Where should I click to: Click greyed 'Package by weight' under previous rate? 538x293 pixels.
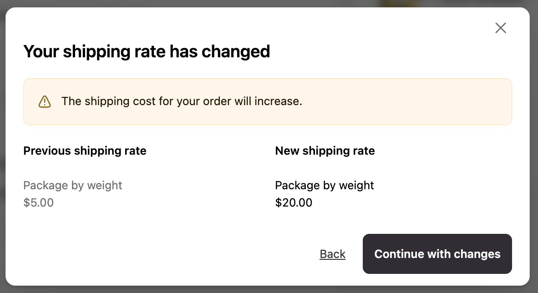pyautogui.click(x=72, y=185)
